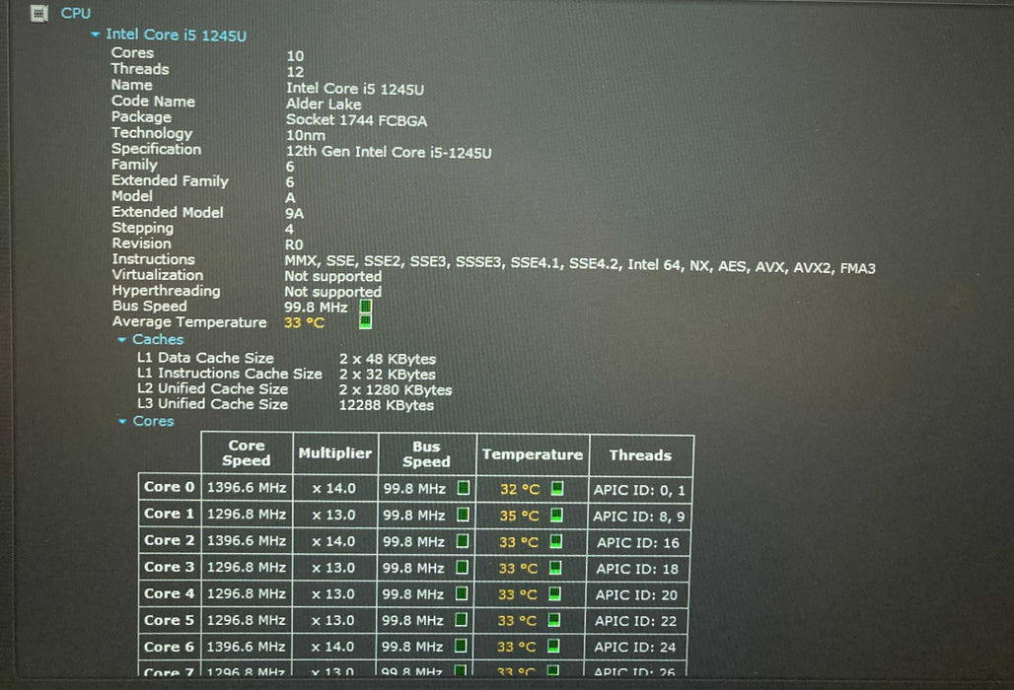Click Core 2 temperature indicator icon
The height and width of the screenshot is (690, 1014).
tap(555, 541)
